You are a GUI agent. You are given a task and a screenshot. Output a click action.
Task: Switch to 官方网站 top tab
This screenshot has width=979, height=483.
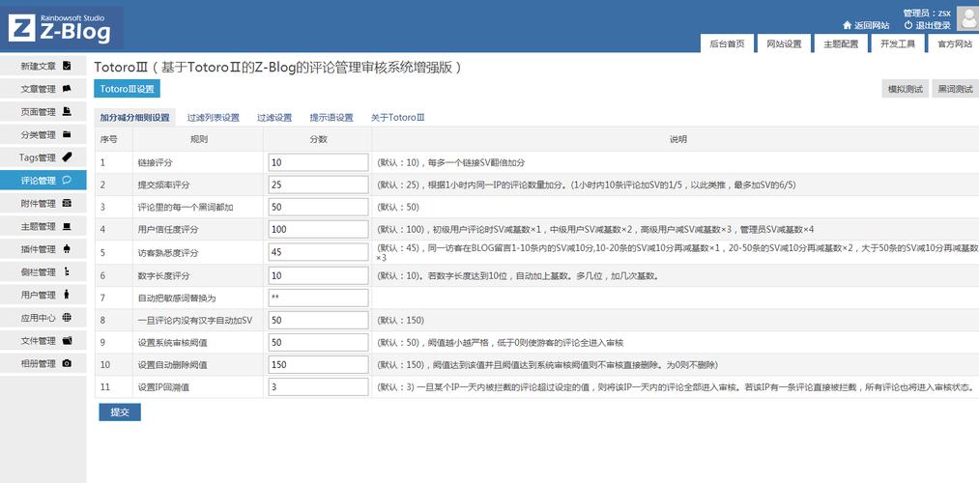click(954, 43)
